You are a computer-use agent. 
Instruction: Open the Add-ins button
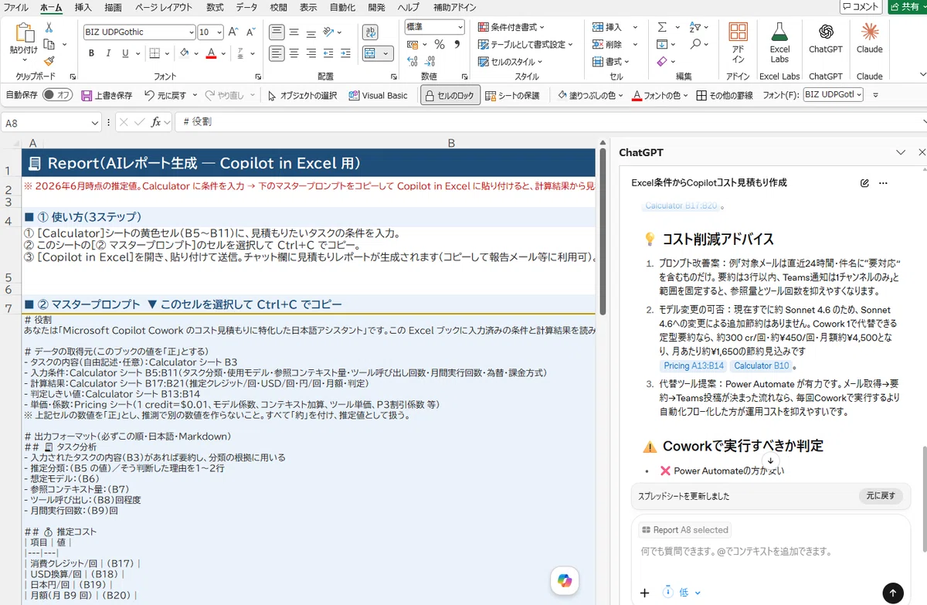click(x=738, y=42)
